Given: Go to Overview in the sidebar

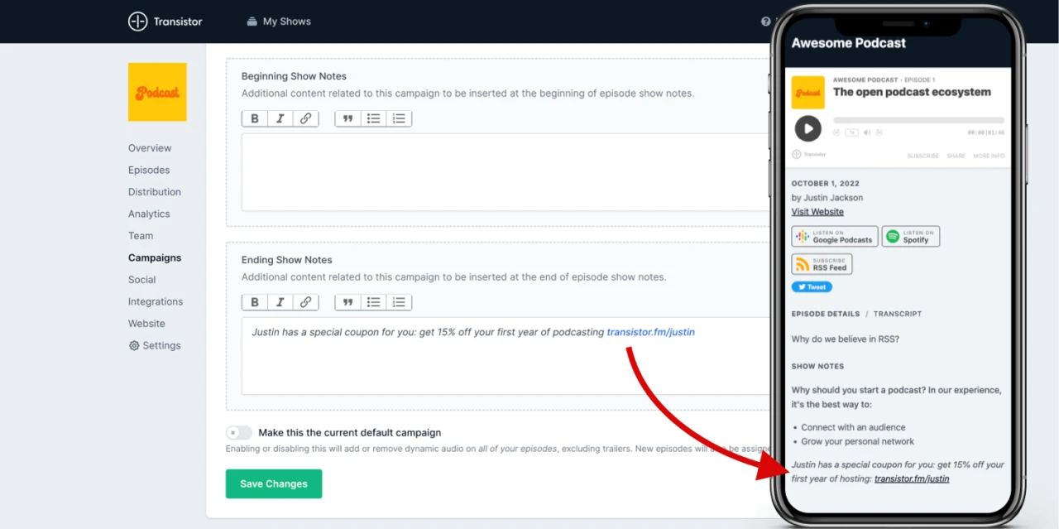Looking at the screenshot, I should (150, 148).
